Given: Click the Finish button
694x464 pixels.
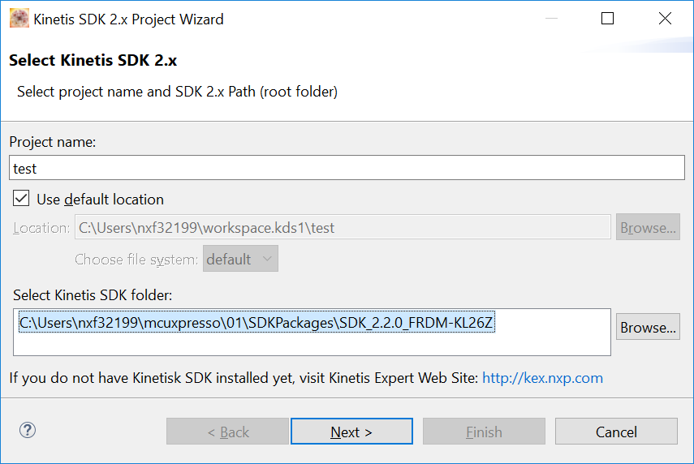Looking at the screenshot, I should pos(484,432).
